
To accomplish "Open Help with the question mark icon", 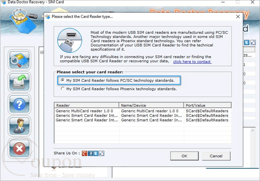I will point(19,104).
